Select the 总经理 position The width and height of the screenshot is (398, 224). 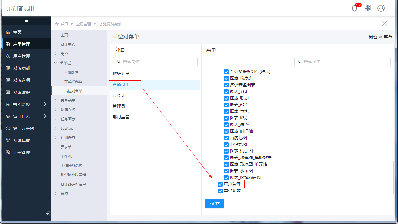pos(119,95)
